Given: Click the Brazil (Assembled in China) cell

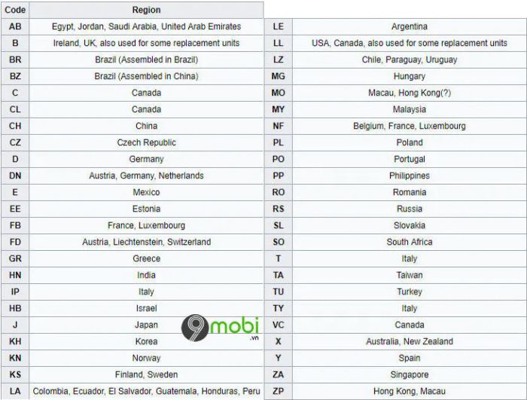Looking at the screenshot, I should pos(146,76).
